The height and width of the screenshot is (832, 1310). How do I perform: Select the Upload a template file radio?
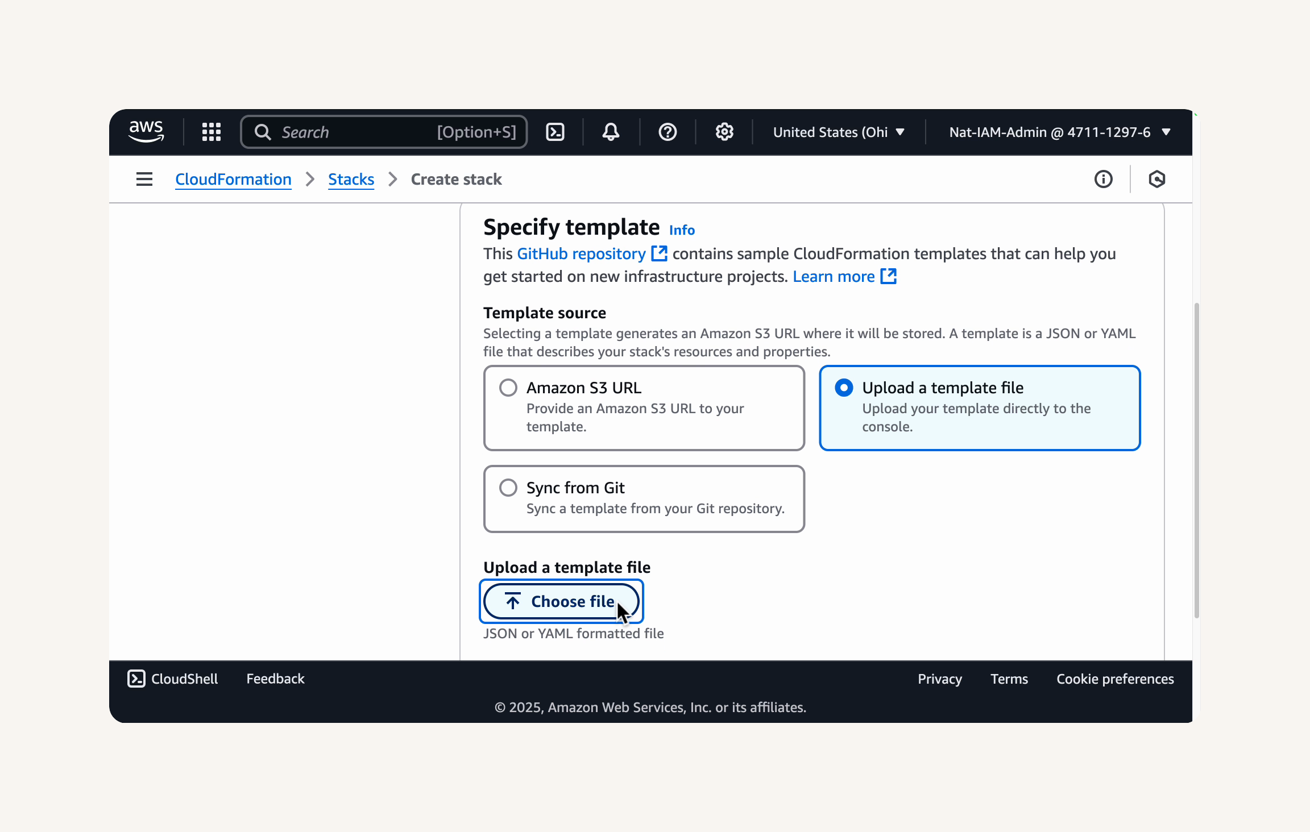844,388
